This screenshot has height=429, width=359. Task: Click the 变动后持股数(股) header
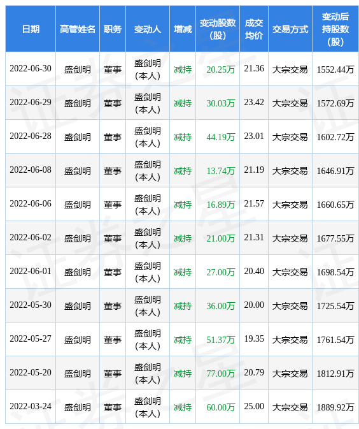click(335, 29)
